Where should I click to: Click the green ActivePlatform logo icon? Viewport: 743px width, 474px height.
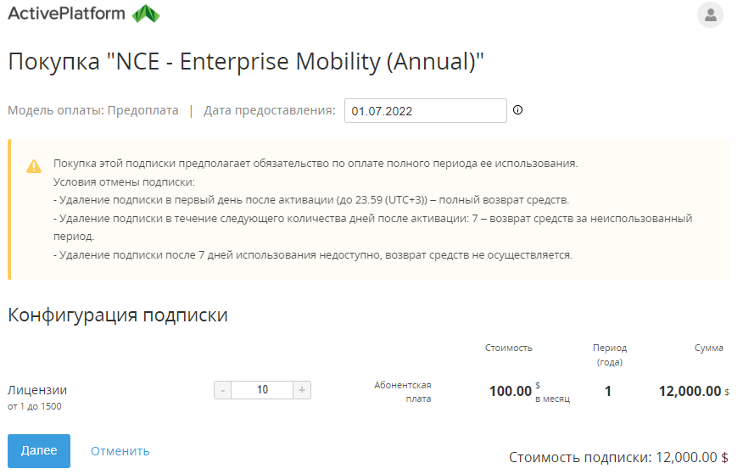click(146, 14)
